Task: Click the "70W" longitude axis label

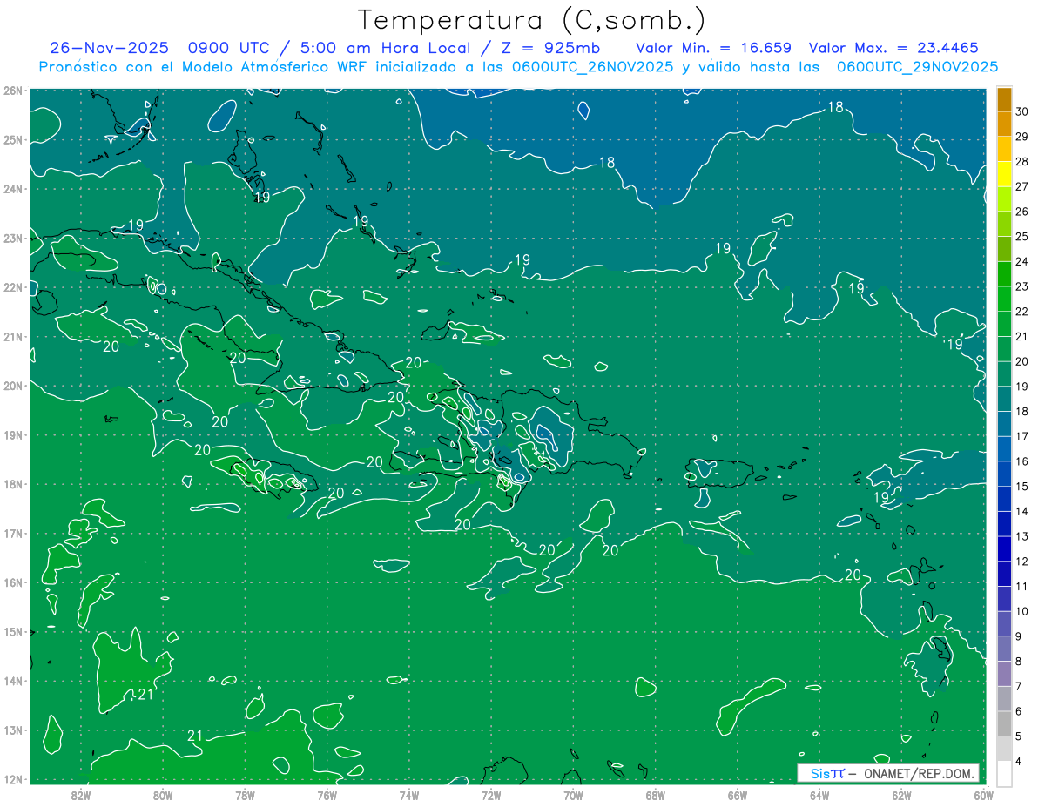Action: tap(573, 795)
